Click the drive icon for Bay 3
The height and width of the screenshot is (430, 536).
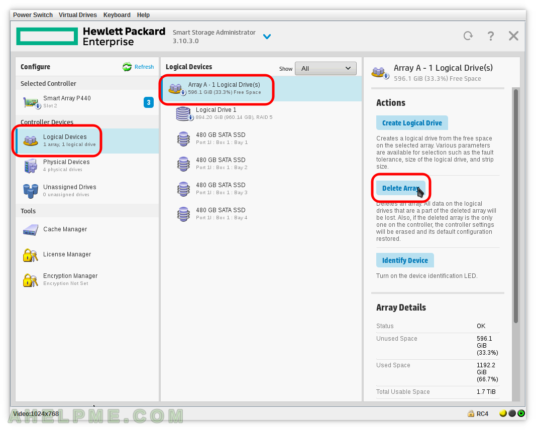pyautogui.click(x=183, y=189)
